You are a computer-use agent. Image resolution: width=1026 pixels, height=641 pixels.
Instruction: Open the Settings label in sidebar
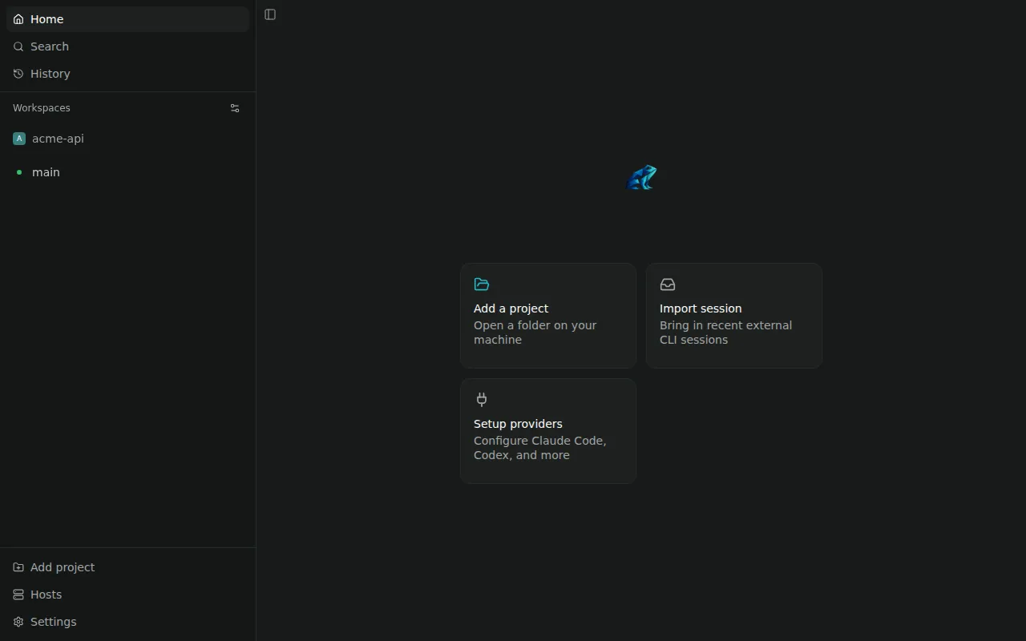[x=54, y=622]
